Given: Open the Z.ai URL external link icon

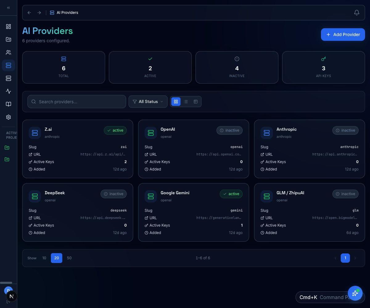Looking at the screenshot, I should coord(31,154).
